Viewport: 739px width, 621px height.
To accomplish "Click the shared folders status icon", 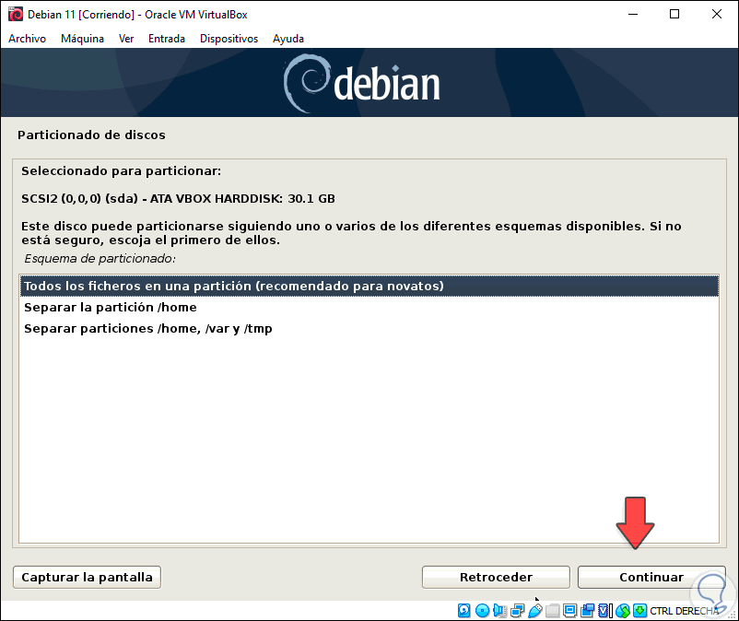I will (552, 611).
